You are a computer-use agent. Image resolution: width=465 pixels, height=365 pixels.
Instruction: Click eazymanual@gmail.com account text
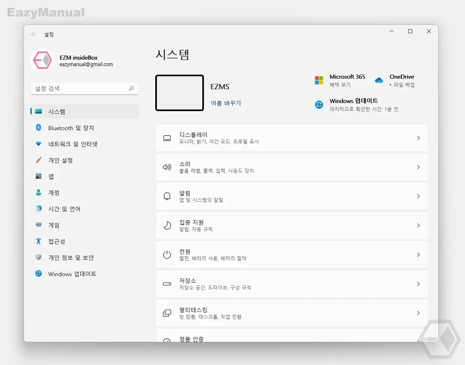[86, 64]
